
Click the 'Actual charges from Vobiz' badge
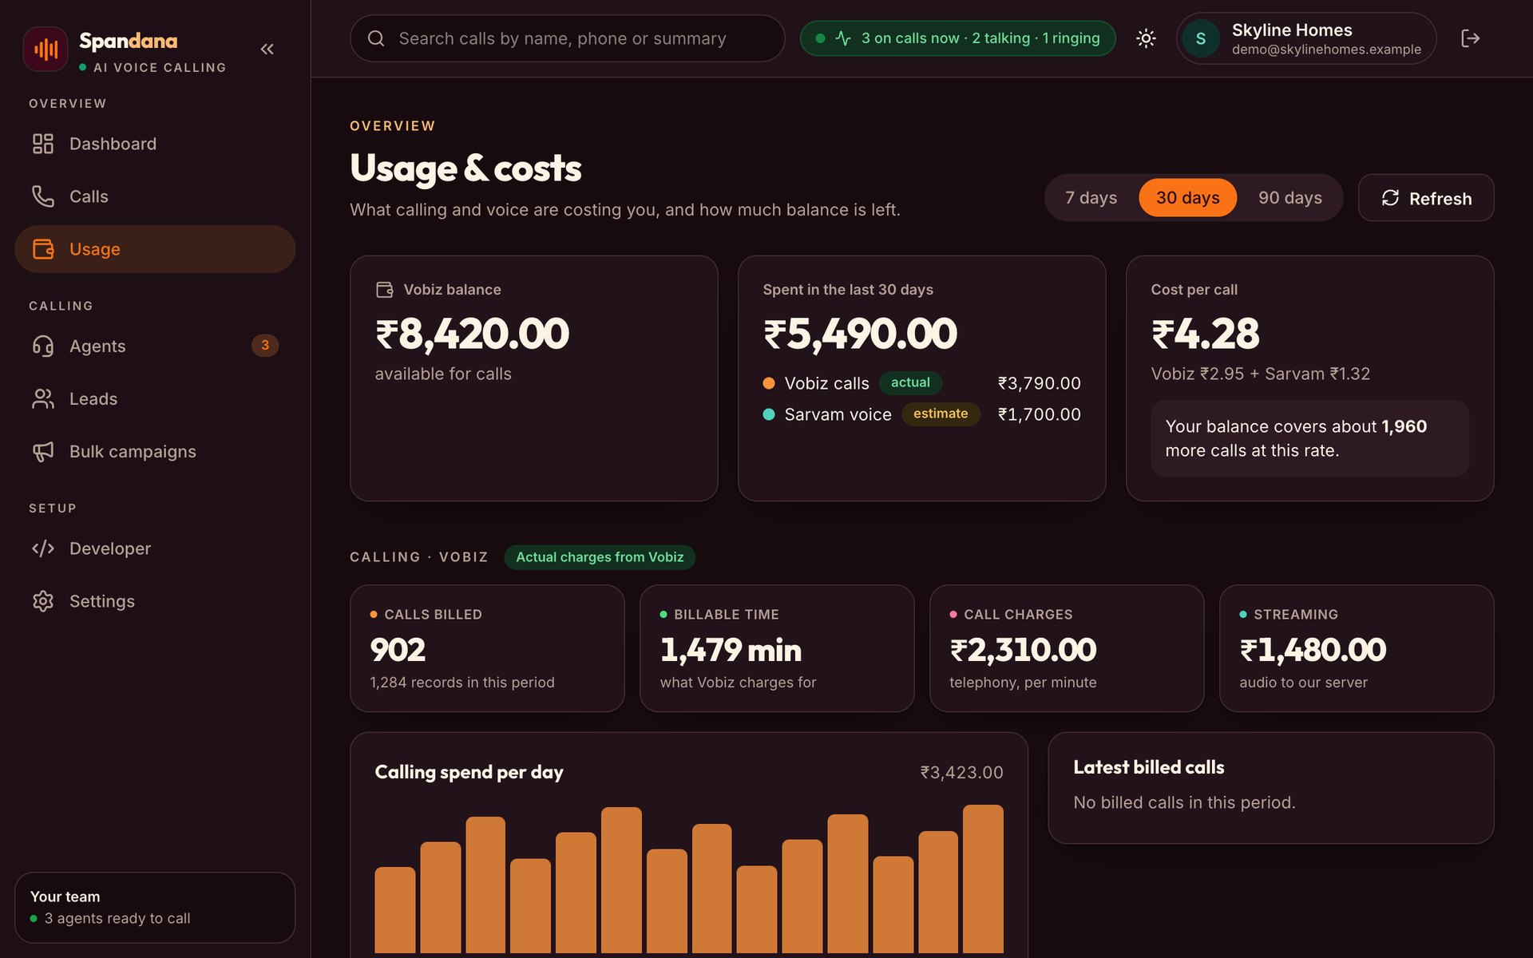coord(600,557)
